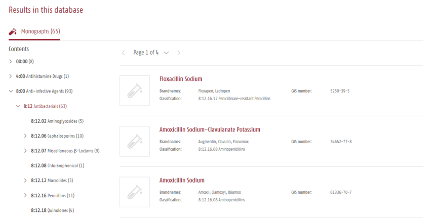
Task: Open the Amoxicillin Sodium monograph link
Action: click(x=182, y=181)
